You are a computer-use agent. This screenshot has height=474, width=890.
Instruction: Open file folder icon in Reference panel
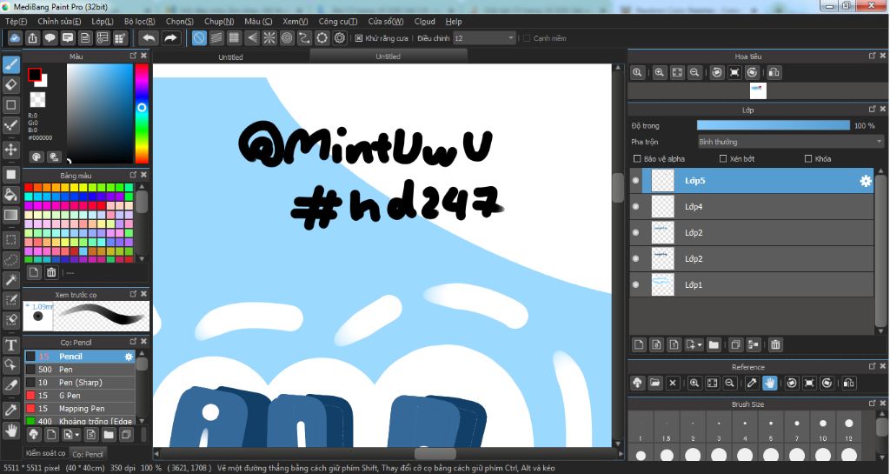coord(654,383)
